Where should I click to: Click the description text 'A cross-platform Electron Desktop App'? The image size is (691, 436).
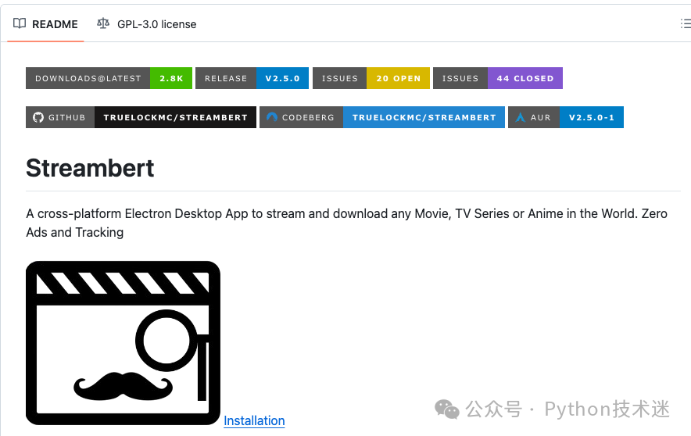pos(137,213)
